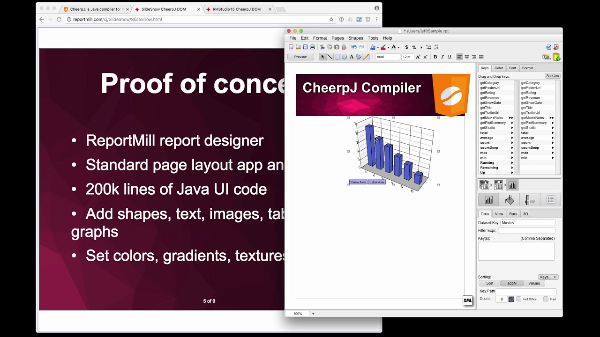Select the Pencil tool
This screenshot has width=600, height=337.
(x=366, y=57)
